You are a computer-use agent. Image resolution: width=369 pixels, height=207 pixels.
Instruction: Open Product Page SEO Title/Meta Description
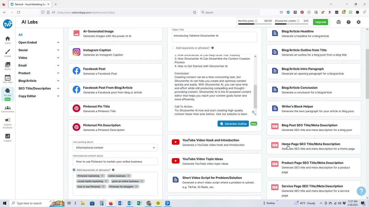[314, 167]
